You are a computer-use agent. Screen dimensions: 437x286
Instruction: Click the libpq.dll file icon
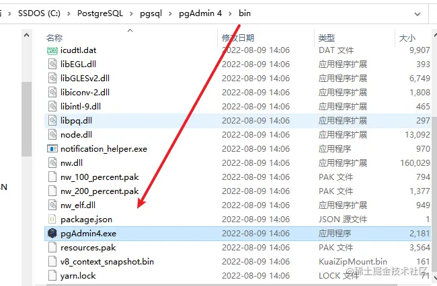52,120
